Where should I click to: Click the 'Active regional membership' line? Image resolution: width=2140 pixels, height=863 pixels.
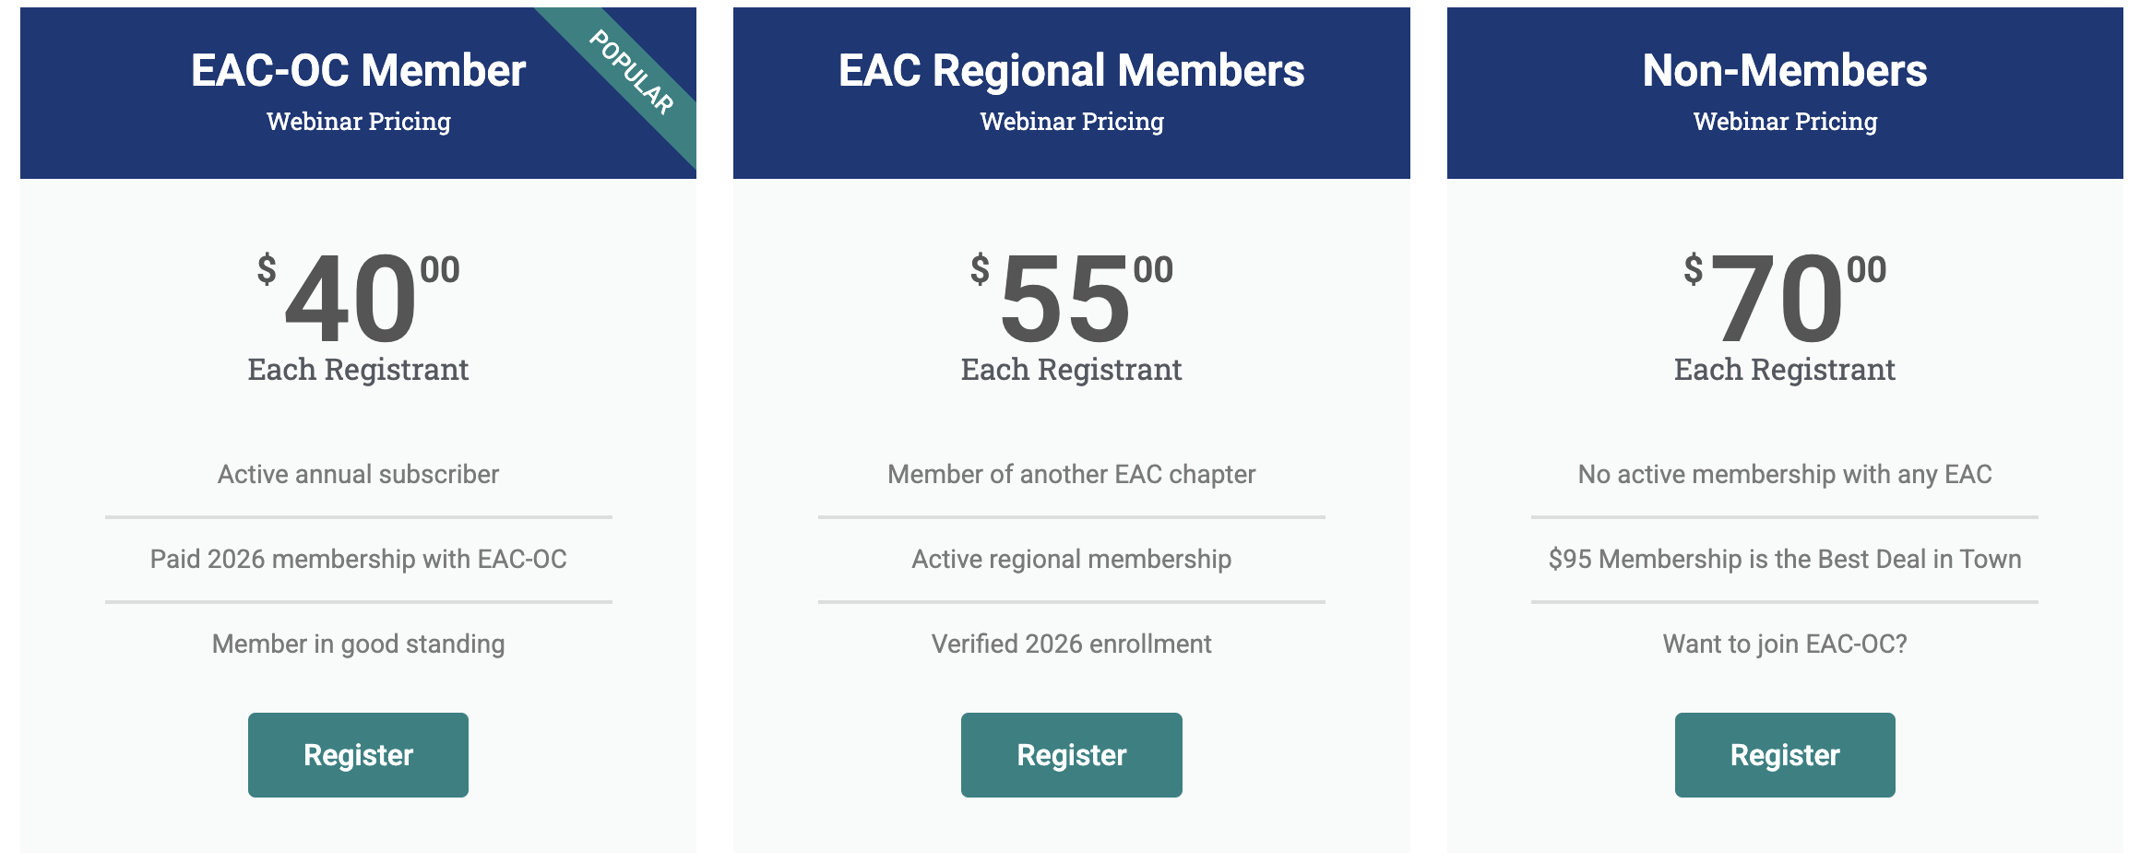pos(1071,559)
